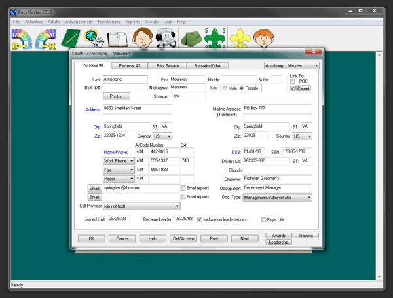Image resolution: width=393 pixels, height=298 pixels.
Task: Click the adult leader face icon
Action: [143, 37]
